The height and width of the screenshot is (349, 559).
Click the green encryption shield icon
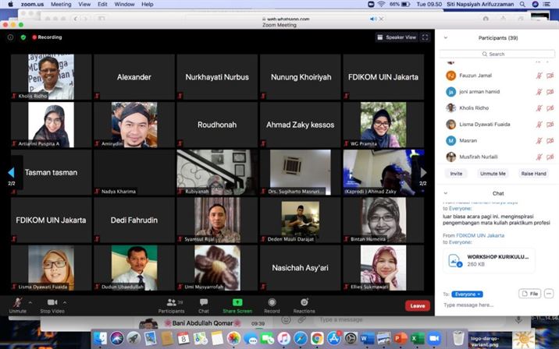pos(23,37)
